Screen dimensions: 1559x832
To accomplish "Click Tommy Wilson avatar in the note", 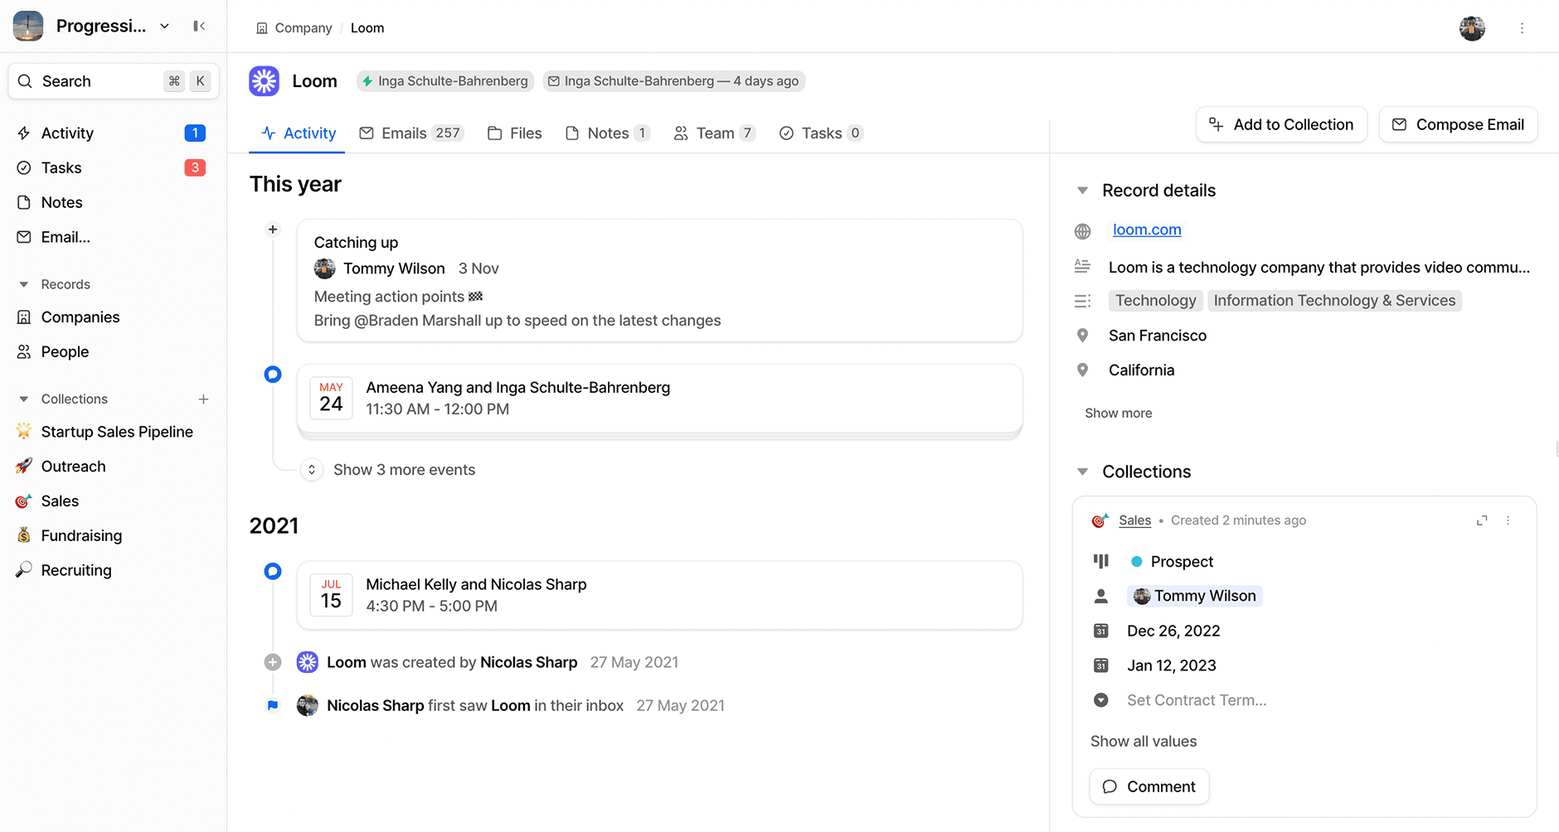I will (324, 268).
